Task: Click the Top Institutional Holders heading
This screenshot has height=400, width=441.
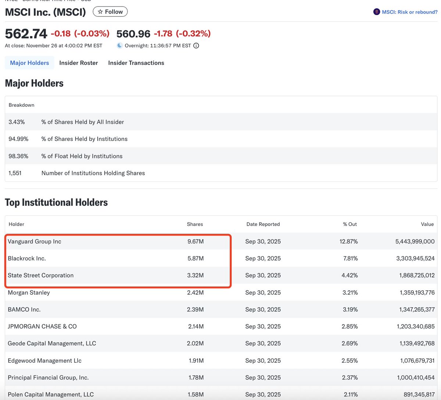Action: tap(56, 202)
